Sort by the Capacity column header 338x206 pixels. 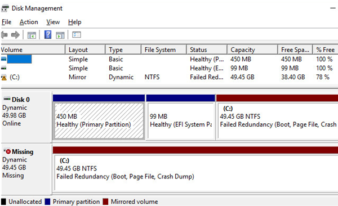pyautogui.click(x=252, y=50)
